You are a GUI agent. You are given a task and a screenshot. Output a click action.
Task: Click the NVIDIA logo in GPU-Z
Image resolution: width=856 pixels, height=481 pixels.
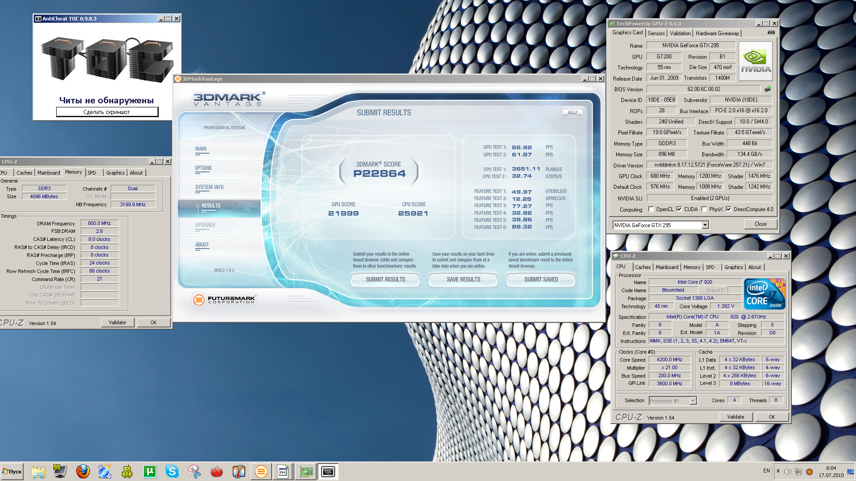(x=756, y=61)
